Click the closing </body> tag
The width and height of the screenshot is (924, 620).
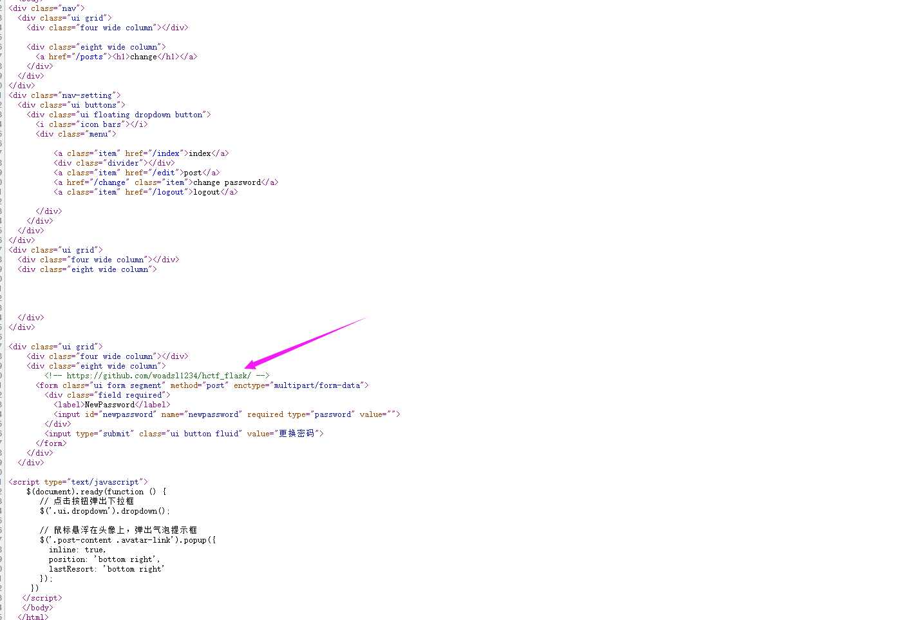(37, 608)
